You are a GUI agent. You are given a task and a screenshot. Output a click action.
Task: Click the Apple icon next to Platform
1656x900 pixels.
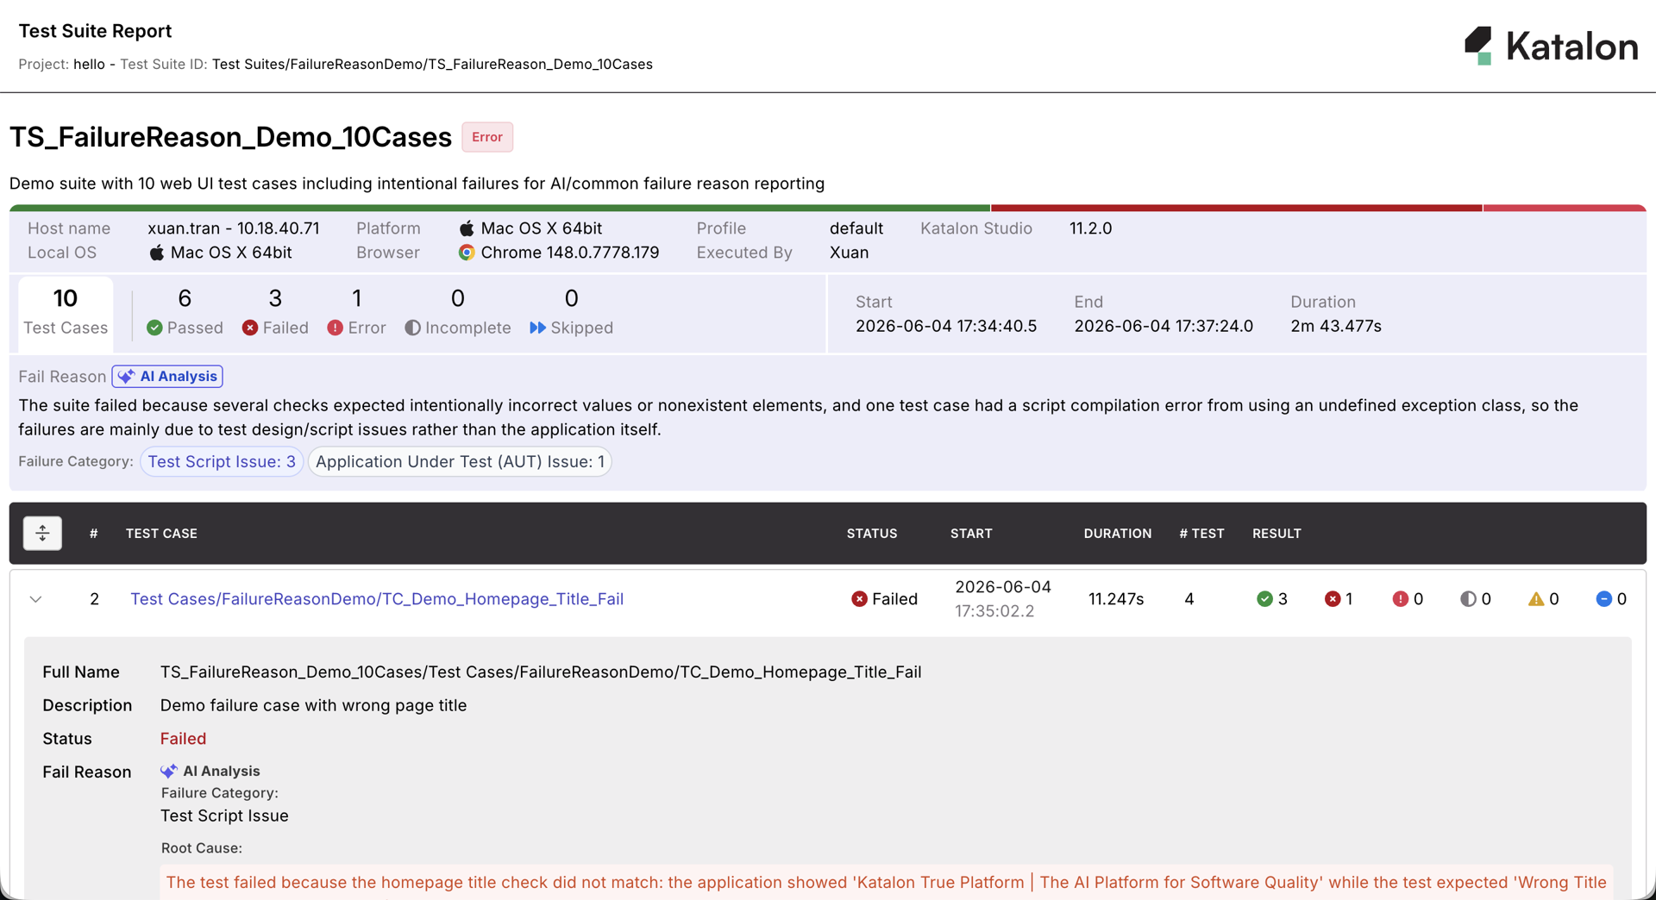pos(467,228)
